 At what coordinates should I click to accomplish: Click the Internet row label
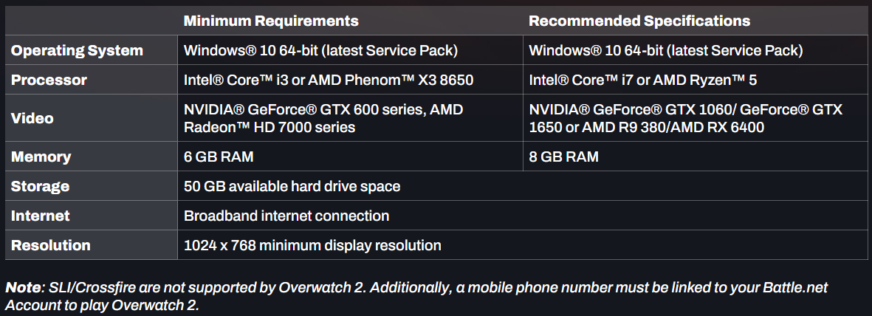click(41, 216)
